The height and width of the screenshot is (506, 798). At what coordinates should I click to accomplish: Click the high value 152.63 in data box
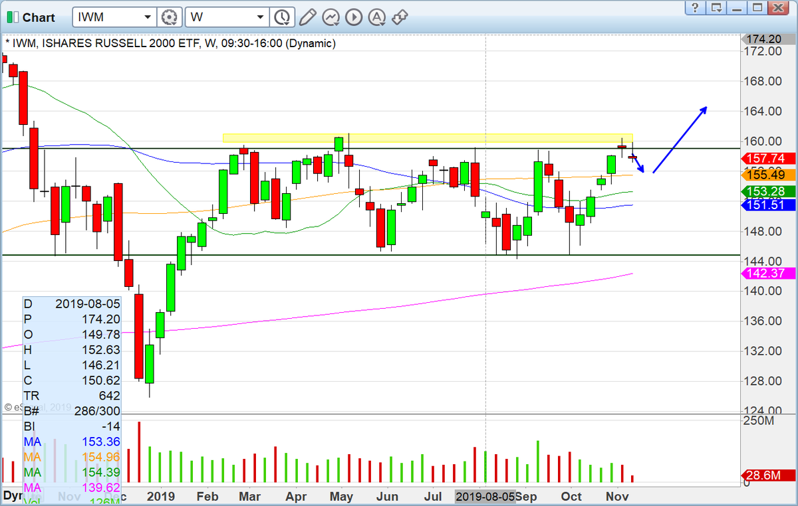point(100,350)
